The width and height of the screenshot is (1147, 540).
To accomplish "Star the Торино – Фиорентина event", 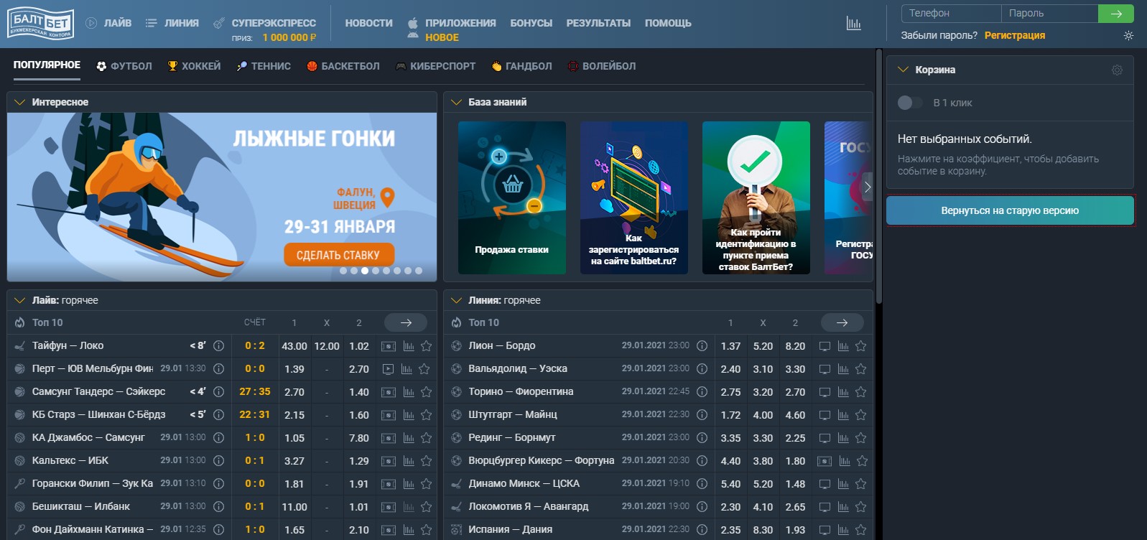I will [x=861, y=392].
